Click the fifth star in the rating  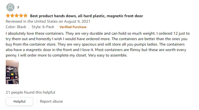pos(25,16)
